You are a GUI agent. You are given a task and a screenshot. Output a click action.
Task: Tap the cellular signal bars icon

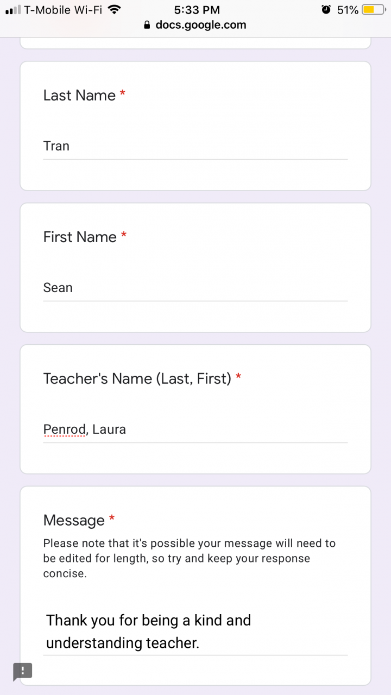13,10
